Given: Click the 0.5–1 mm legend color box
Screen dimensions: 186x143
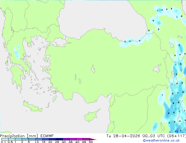Looking at the screenshot, I should coord(12,139).
